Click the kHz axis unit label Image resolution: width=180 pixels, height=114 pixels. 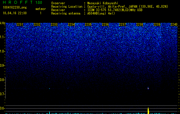coord(3,23)
